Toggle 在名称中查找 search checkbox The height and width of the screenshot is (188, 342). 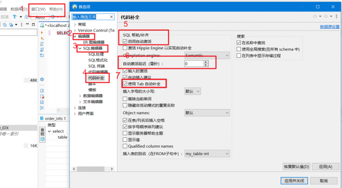239,43
